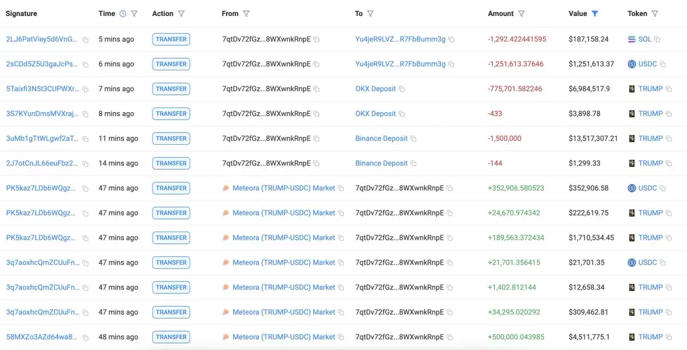The width and height of the screenshot is (687, 350).
Task: Copy USDC token address in 6 mins row
Action: pos(663,65)
